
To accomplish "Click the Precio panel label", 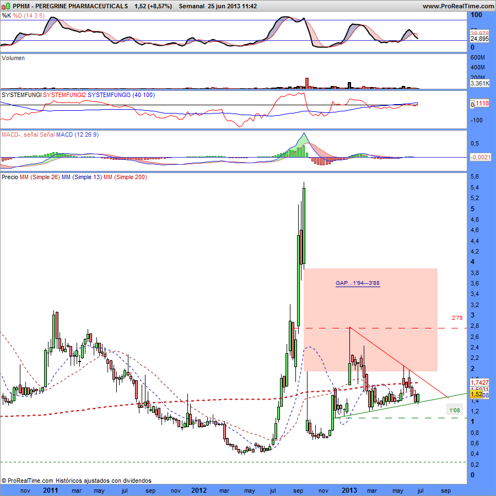I will pos(10,177).
